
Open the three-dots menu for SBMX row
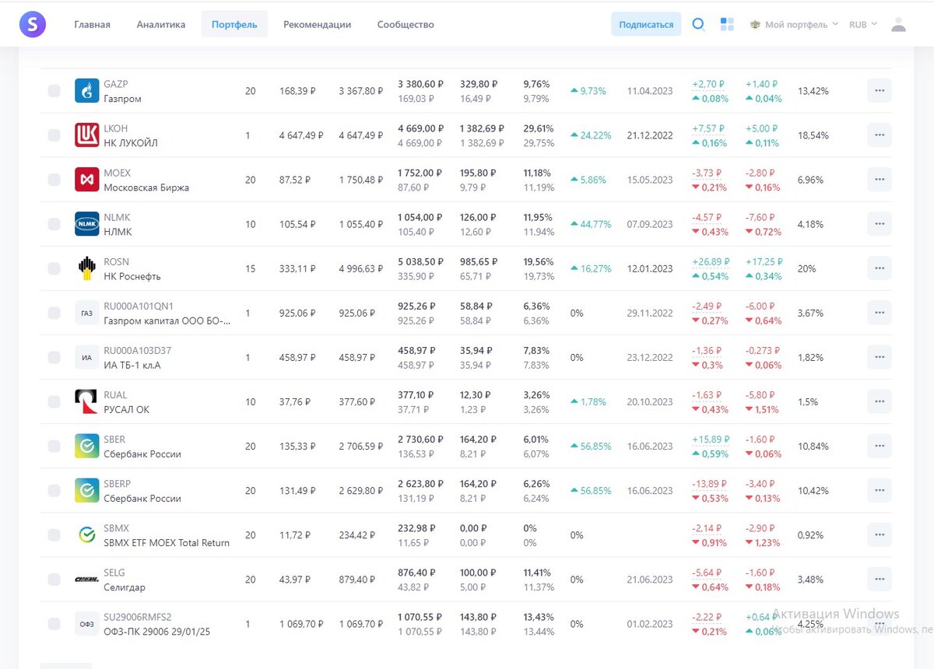(x=880, y=534)
